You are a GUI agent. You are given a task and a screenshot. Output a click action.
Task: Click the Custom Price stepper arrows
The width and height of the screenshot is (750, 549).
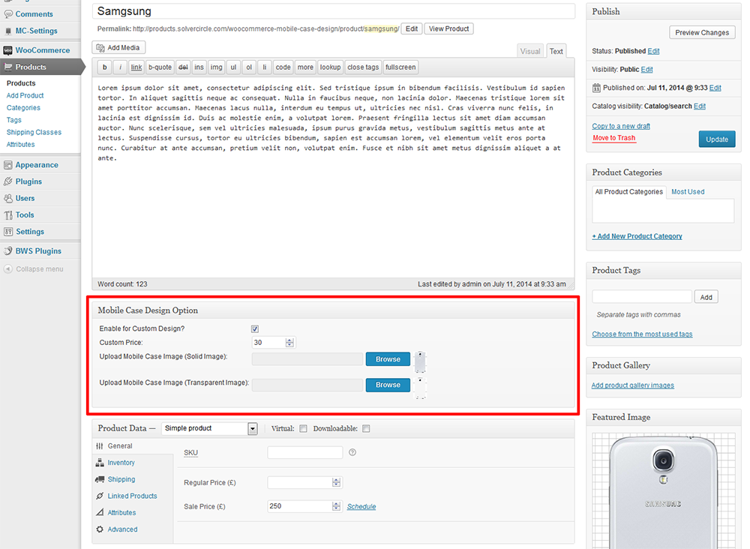[x=290, y=343]
